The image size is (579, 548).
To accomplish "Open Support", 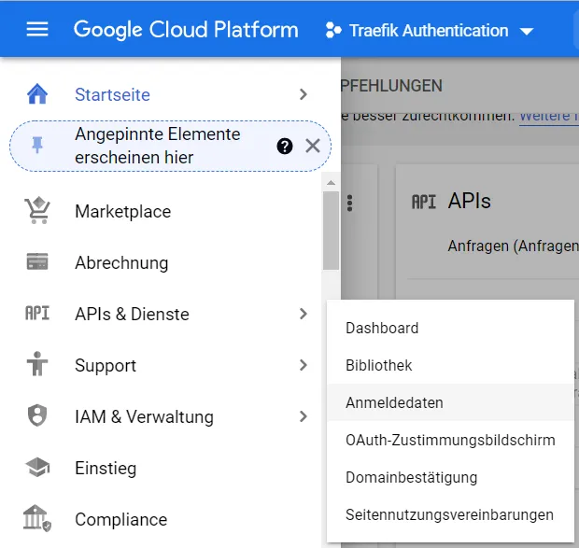I will point(106,366).
